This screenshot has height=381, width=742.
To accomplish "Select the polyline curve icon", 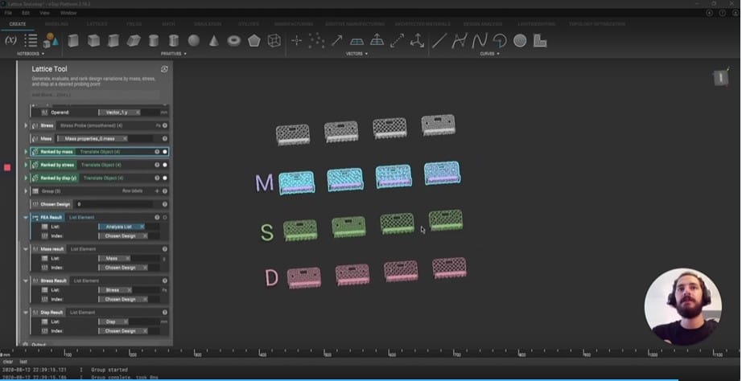I will [459, 41].
